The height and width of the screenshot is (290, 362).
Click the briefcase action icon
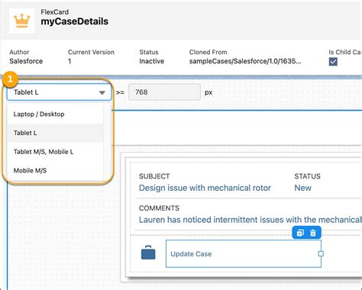tap(148, 253)
